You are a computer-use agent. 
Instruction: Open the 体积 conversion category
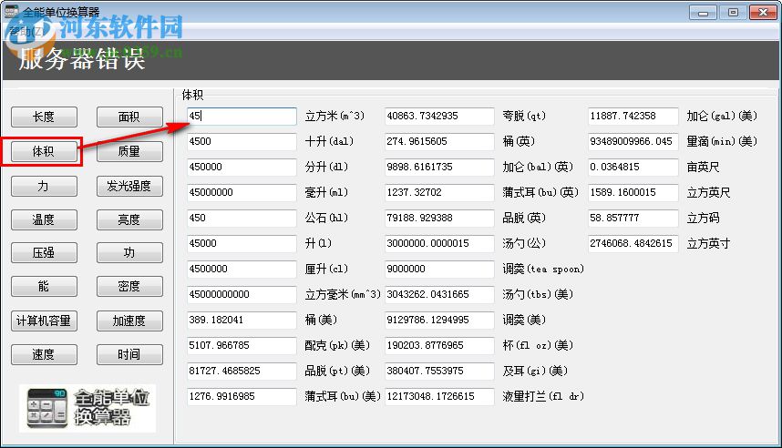point(44,151)
